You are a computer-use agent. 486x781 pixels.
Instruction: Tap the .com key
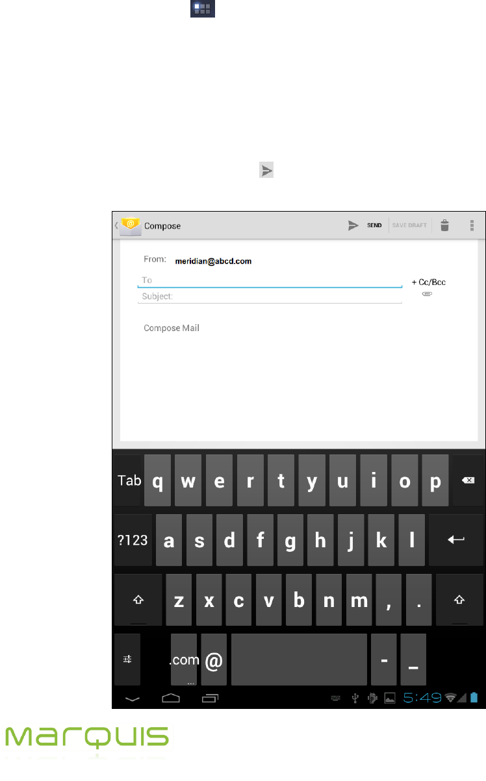tap(184, 660)
